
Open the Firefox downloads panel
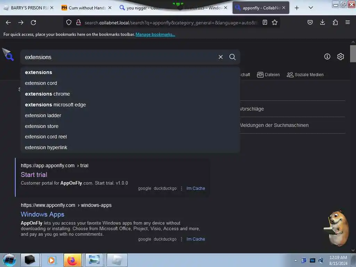click(x=322, y=22)
